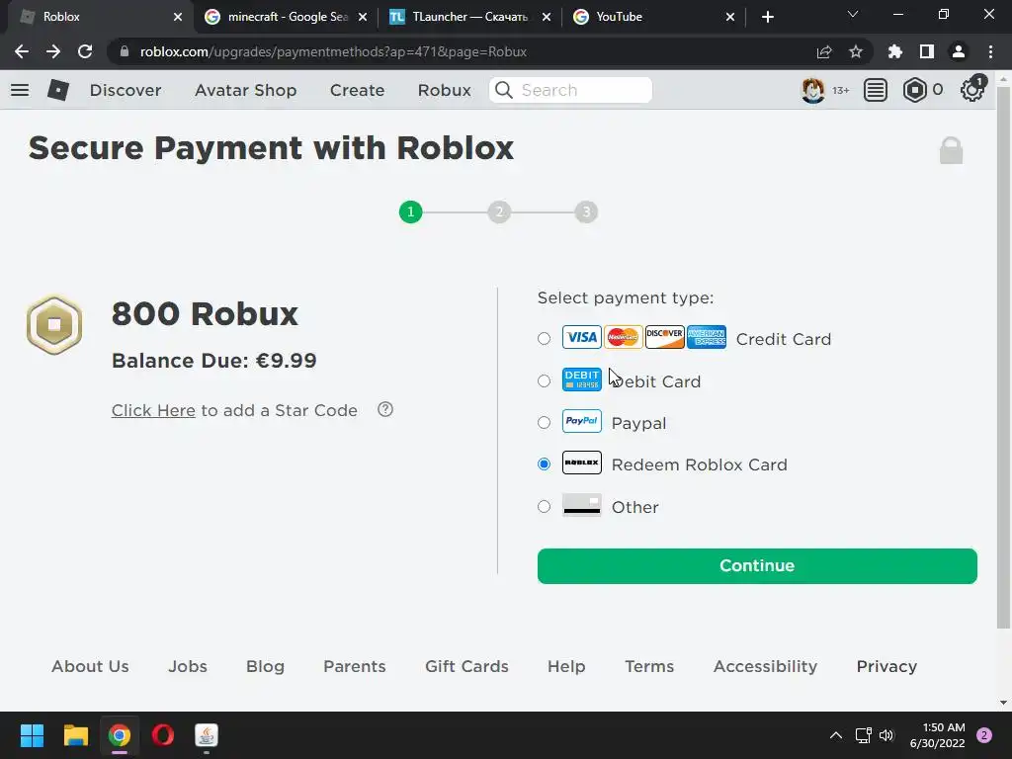Open the Accessibility footer link

pyautogui.click(x=766, y=666)
